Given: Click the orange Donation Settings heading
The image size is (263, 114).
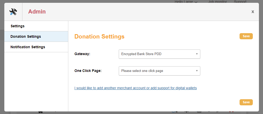Looking at the screenshot, I should pyautogui.click(x=99, y=36).
